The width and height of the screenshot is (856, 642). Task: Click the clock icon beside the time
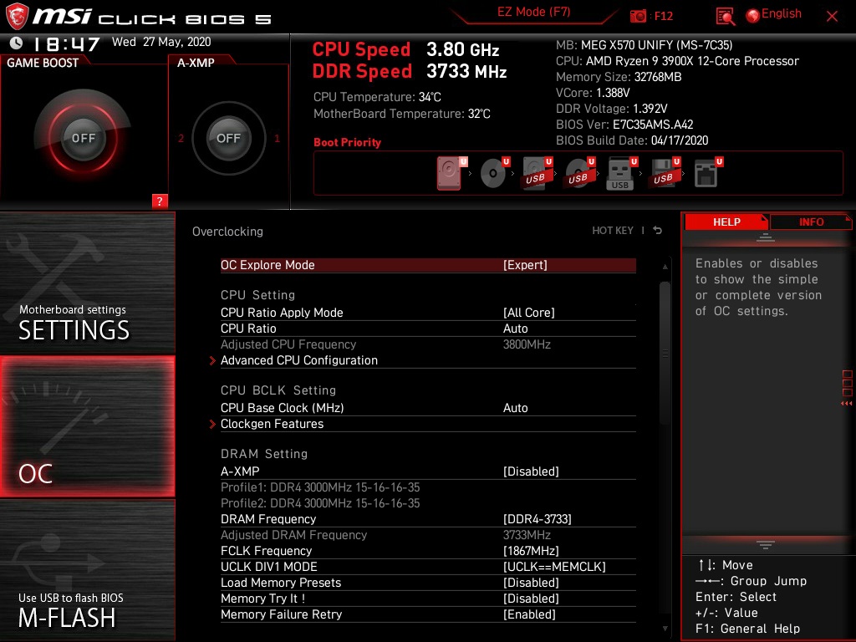click(x=17, y=43)
